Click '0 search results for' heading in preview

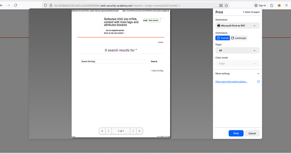click(121, 50)
